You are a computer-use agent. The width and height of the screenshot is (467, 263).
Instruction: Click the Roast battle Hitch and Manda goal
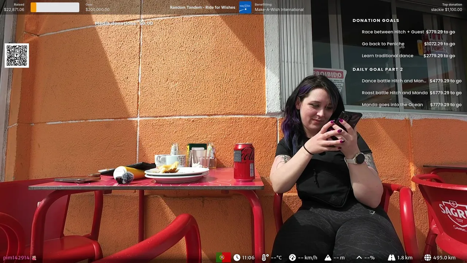(395, 93)
